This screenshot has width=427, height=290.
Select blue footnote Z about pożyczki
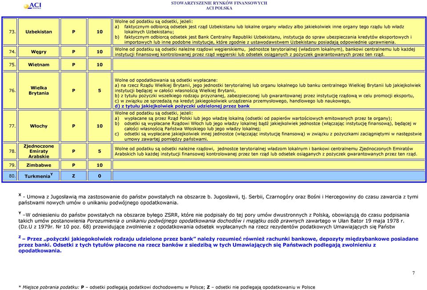click(x=218, y=244)
